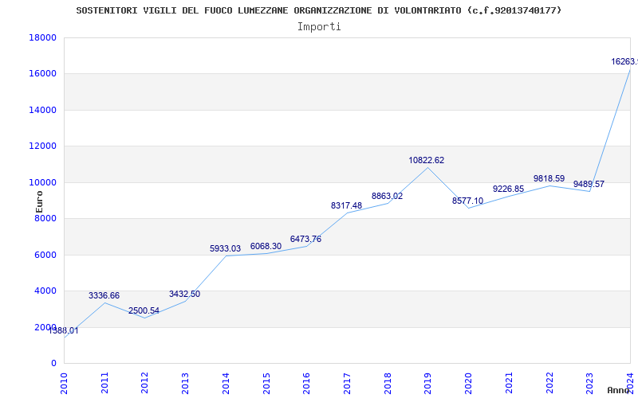Screen dimensions: 638x398
Task: Click the Importi subtitle
Action: (319, 26)
